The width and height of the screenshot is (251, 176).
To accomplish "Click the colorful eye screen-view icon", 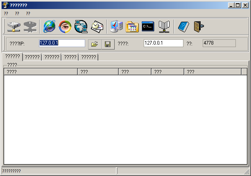I will (65, 27).
